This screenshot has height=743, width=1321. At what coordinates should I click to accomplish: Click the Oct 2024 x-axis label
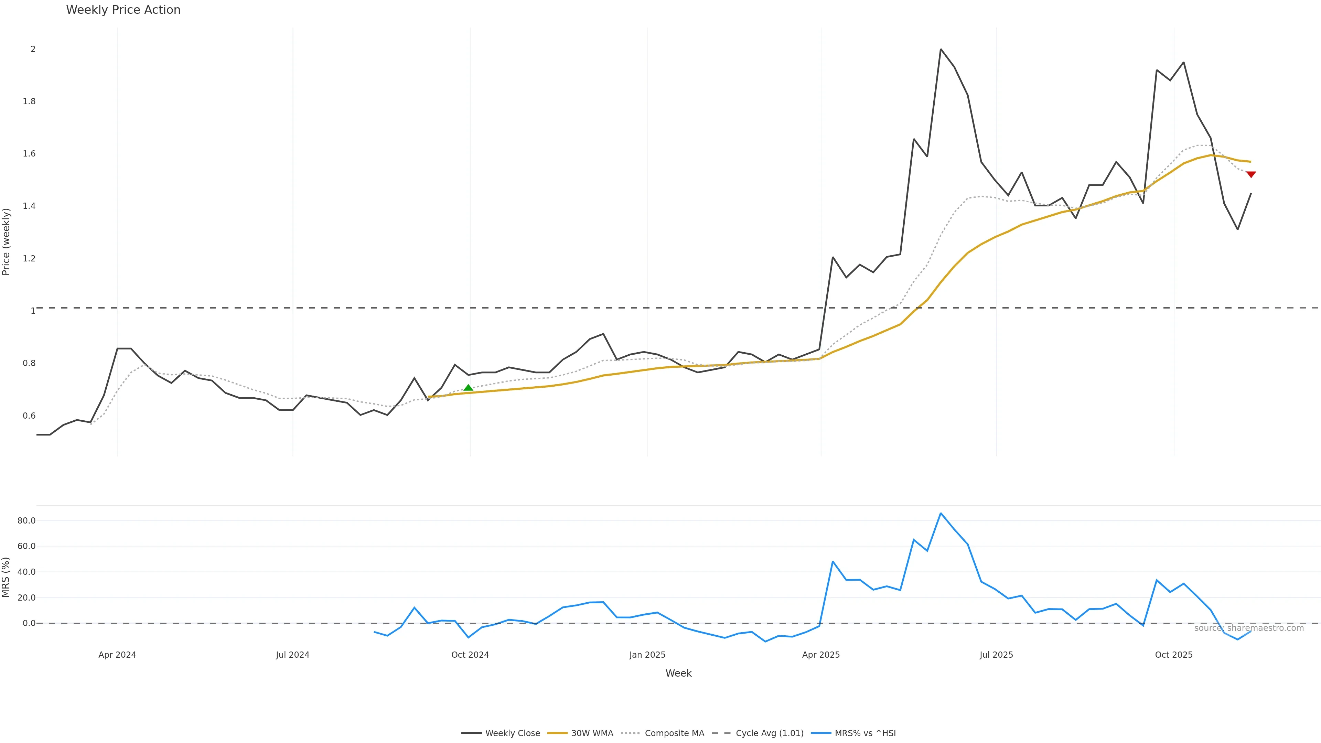pyautogui.click(x=470, y=655)
